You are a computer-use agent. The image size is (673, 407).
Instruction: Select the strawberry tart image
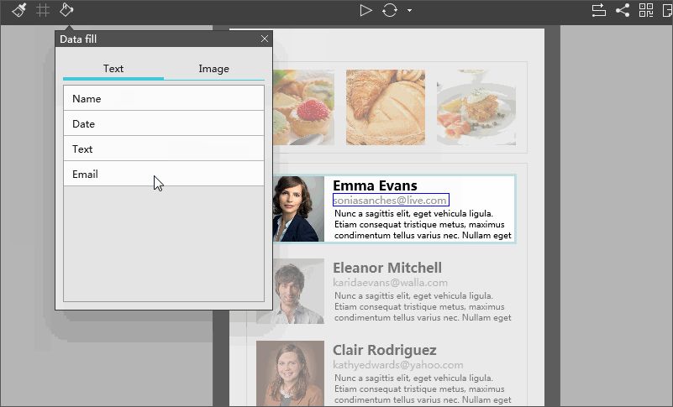(303, 107)
